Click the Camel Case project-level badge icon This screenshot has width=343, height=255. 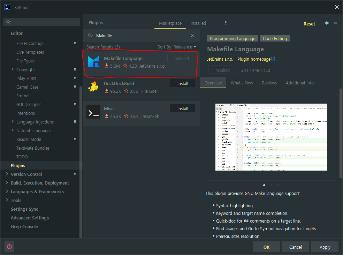coord(75,87)
